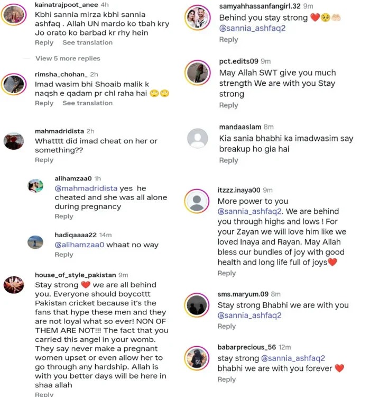Viewport: 370px width, 397px height.
Task: Reply to pct.edits09's comment
Action: click(x=228, y=105)
